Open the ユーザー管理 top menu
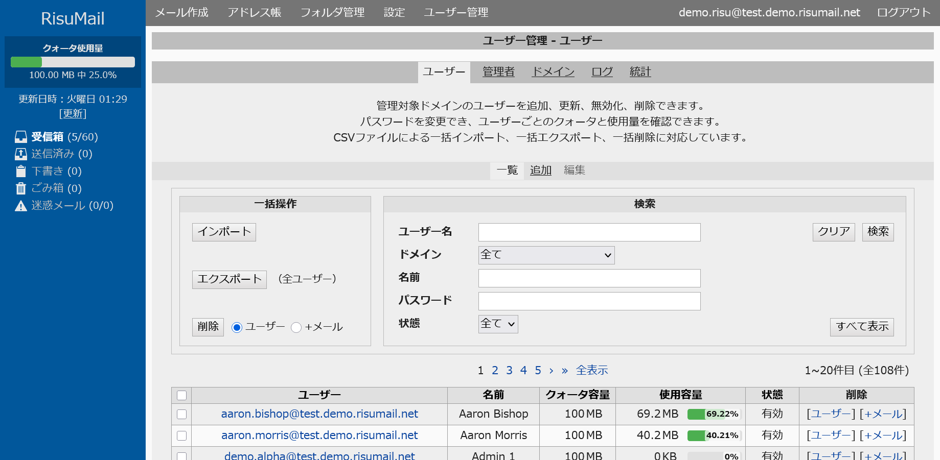 (x=456, y=13)
